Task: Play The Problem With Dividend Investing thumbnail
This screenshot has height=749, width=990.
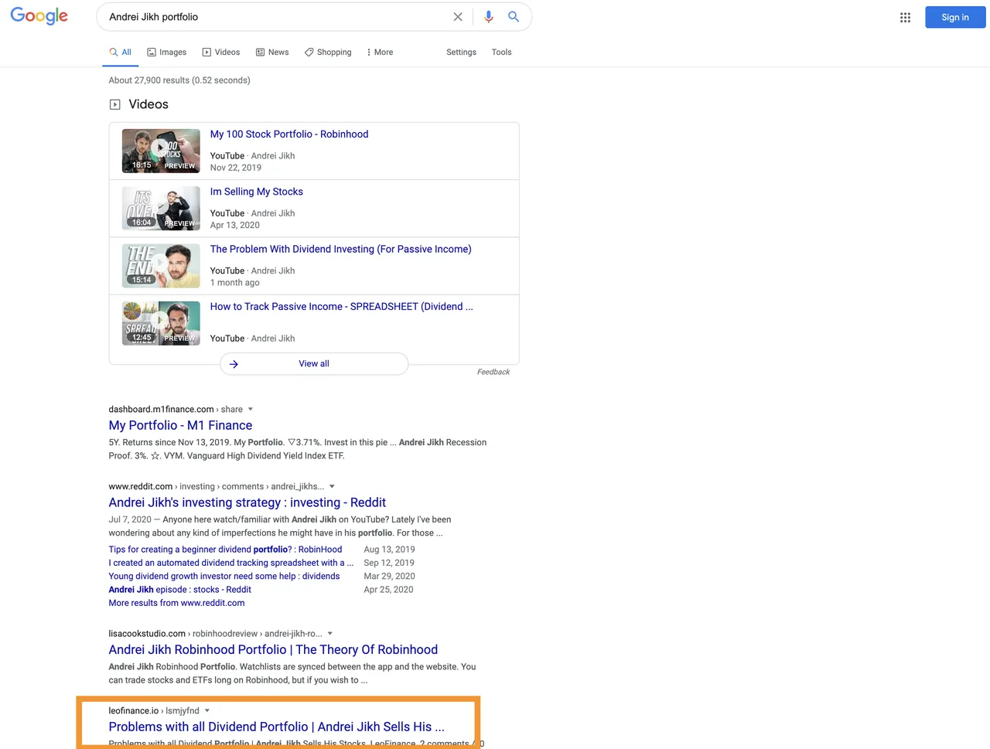Action: [161, 266]
